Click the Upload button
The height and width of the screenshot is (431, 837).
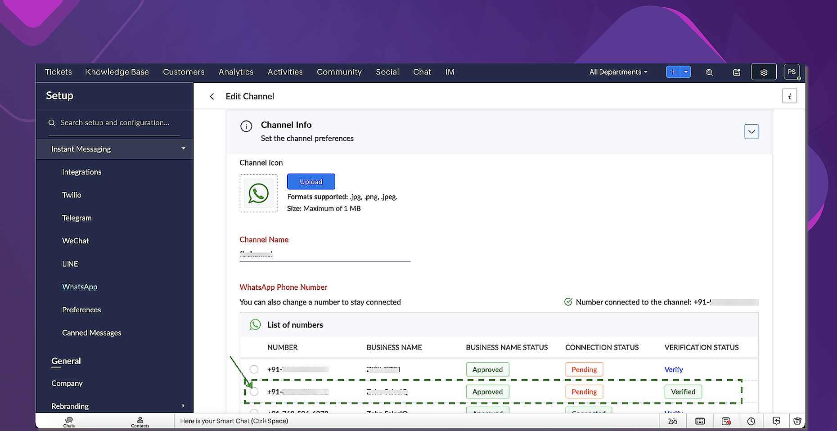point(311,182)
